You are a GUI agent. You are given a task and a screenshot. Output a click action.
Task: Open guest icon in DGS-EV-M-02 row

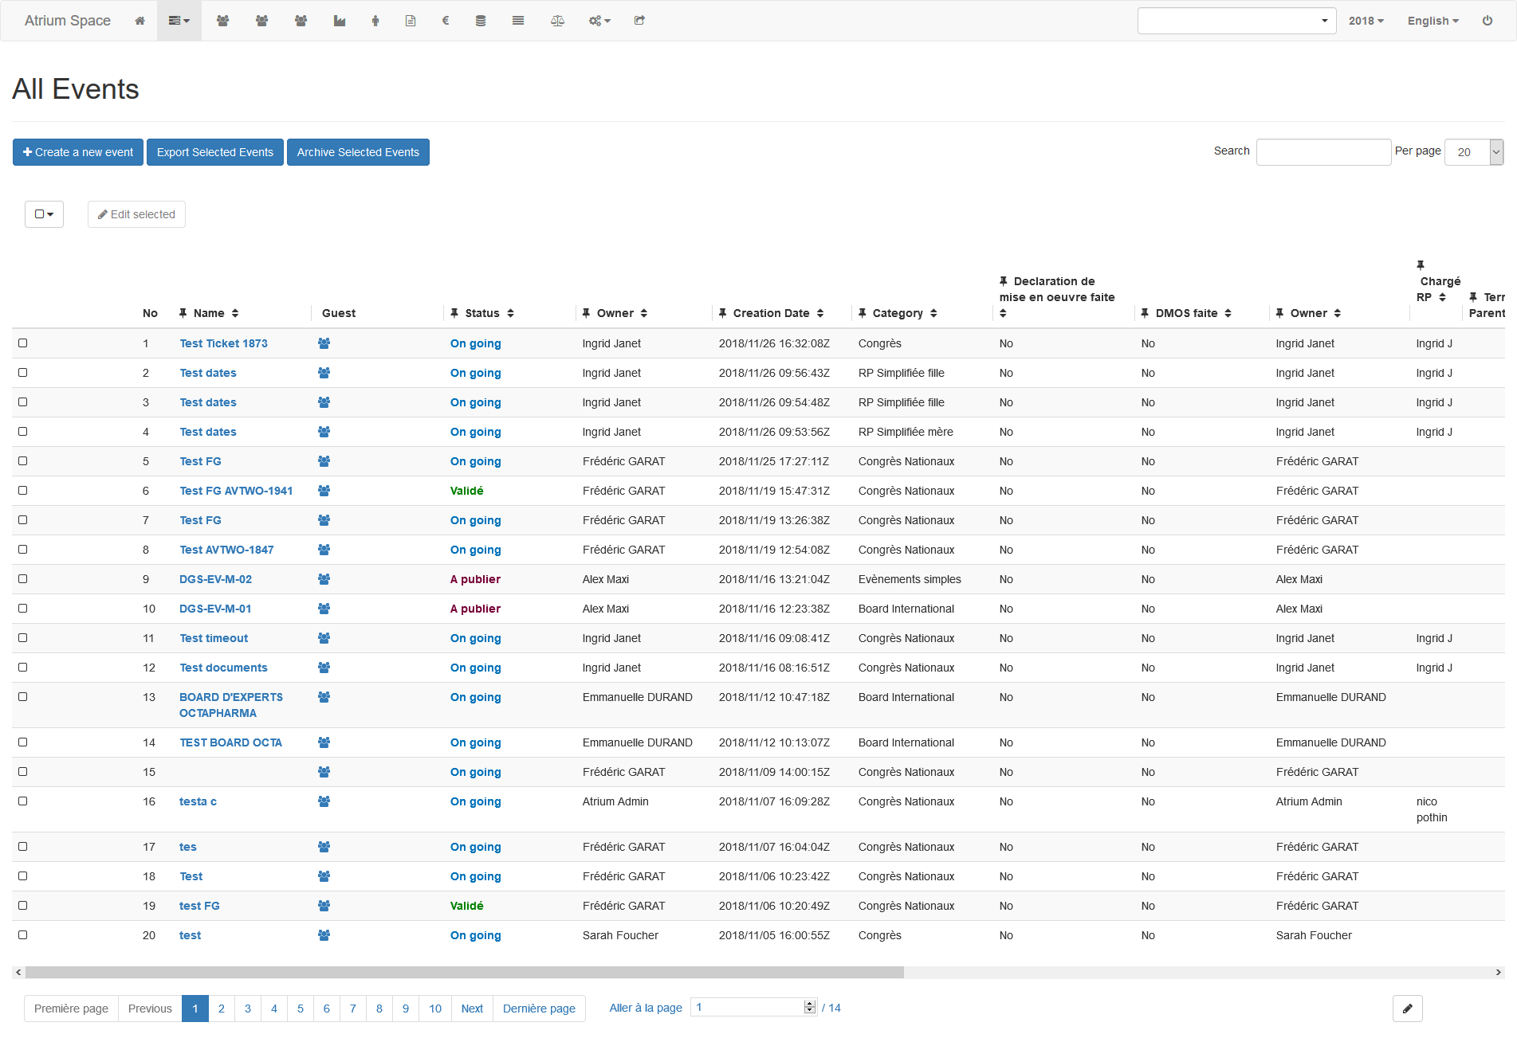tap(324, 579)
